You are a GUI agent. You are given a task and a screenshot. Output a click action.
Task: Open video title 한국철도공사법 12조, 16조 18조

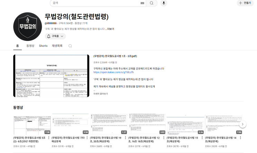click(x=144, y=140)
